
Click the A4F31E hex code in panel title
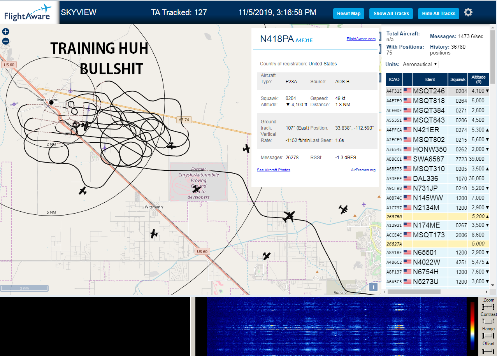304,40
